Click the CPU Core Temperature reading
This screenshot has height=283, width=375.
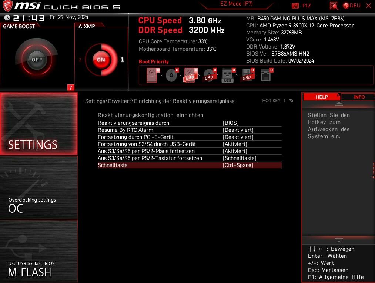(173, 41)
